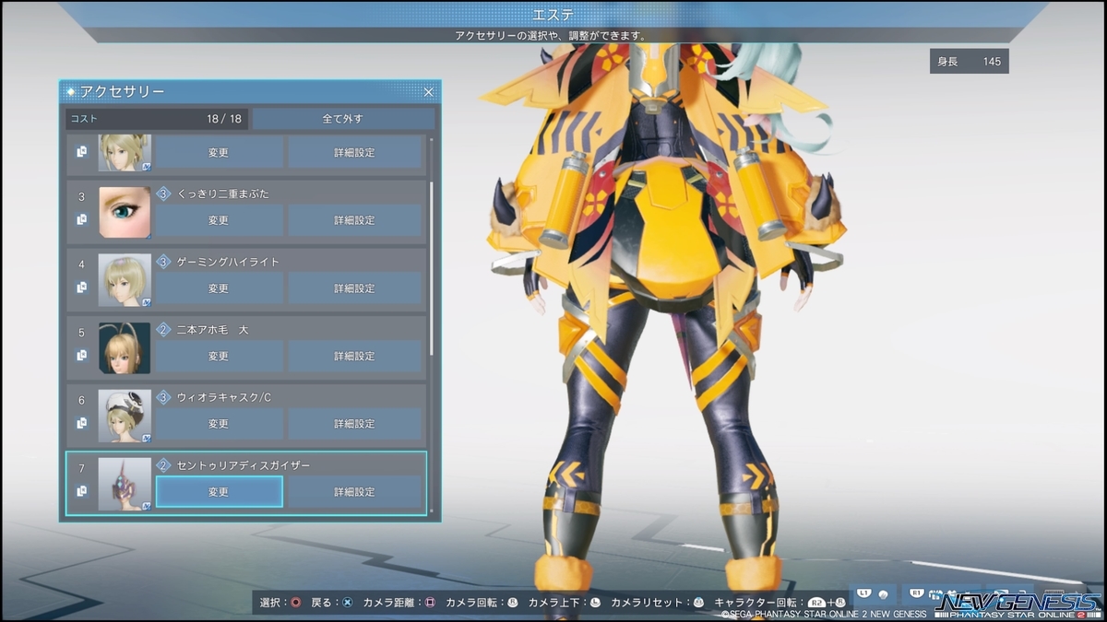Click cost diamond icon beside くっきり二重まぶた

click(163, 194)
